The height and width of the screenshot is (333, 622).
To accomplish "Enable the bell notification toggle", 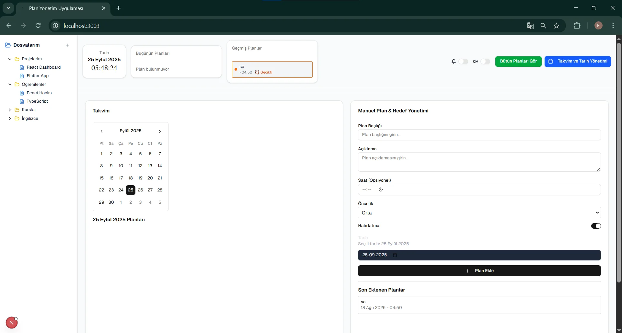I will [x=463, y=62].
